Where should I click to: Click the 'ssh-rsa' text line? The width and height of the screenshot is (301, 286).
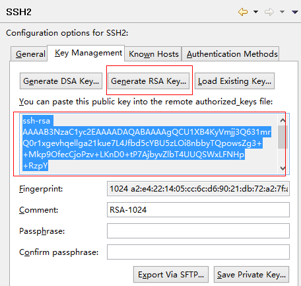(x=36, y=121)
